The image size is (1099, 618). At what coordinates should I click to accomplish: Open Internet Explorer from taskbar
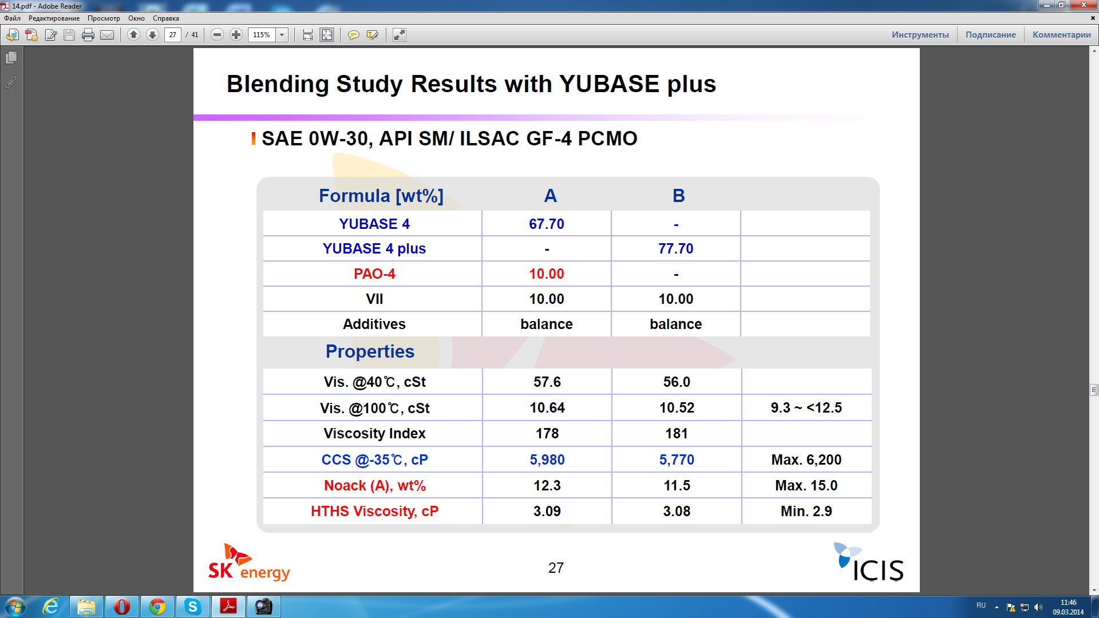click(52, 606)
